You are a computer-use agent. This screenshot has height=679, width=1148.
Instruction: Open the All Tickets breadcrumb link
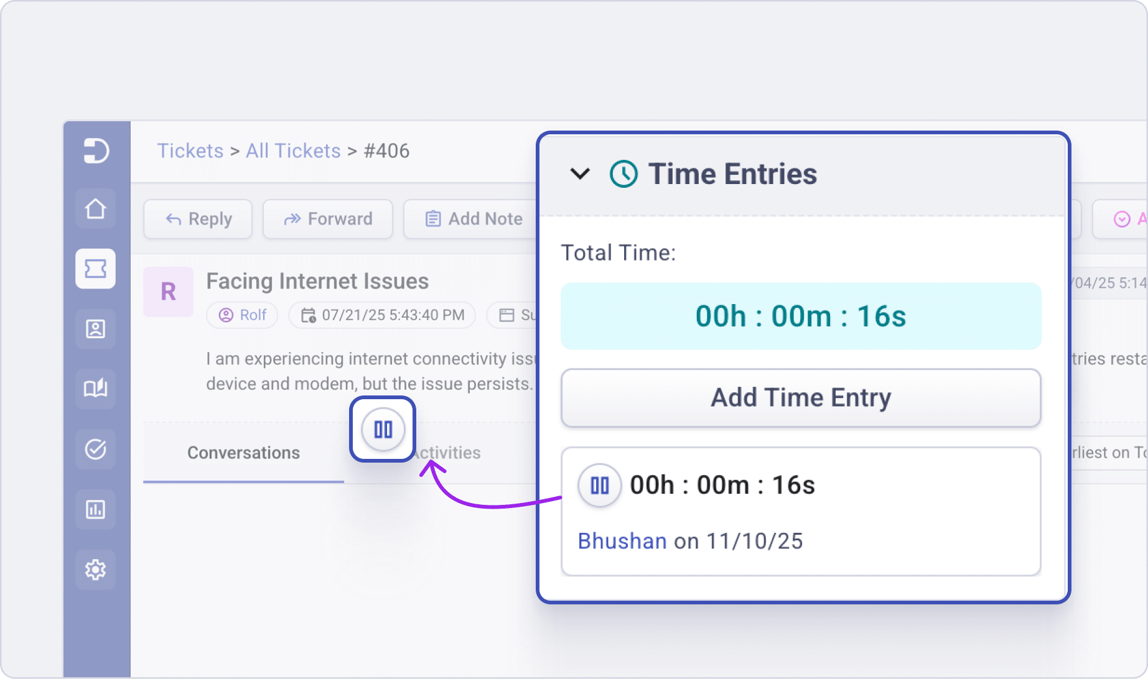[293, 150]
